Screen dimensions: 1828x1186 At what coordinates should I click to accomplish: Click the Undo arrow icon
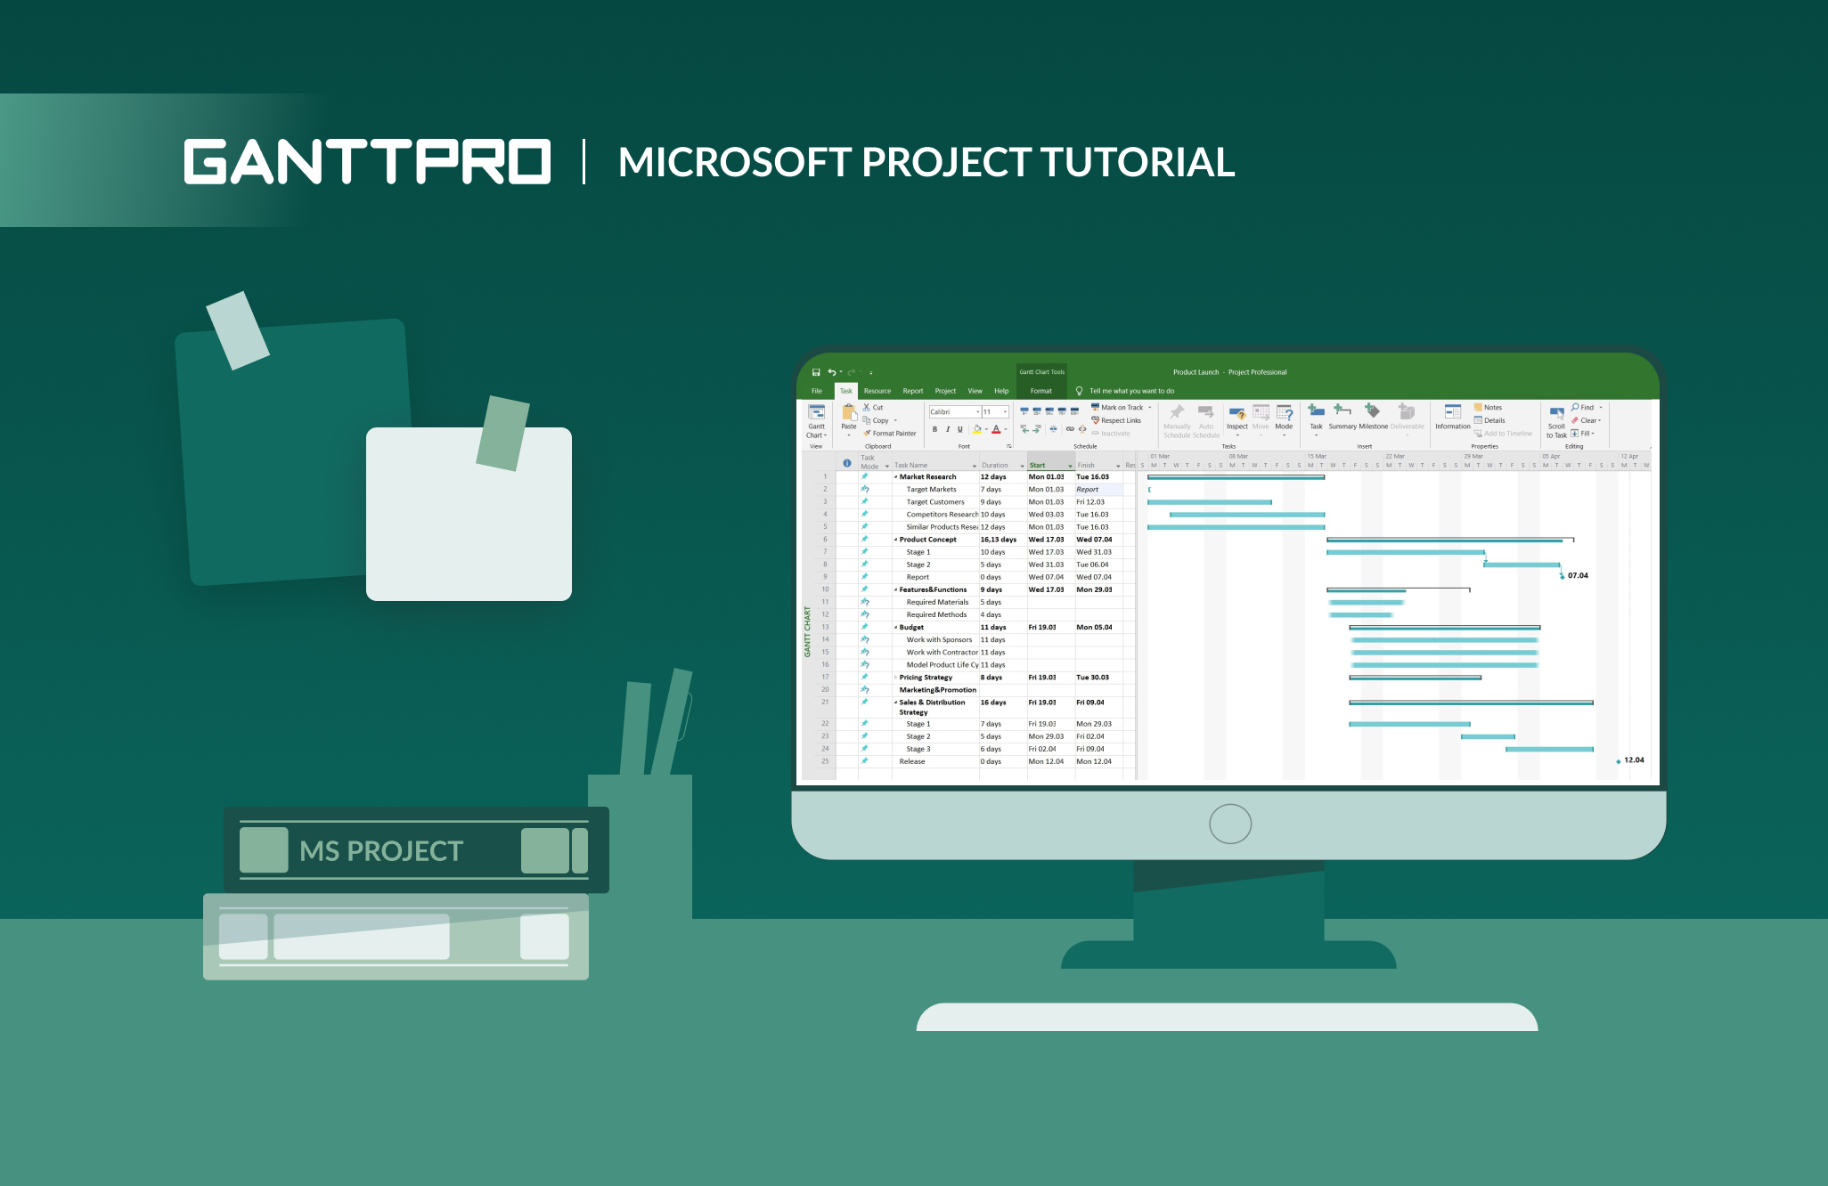(831, 372)
